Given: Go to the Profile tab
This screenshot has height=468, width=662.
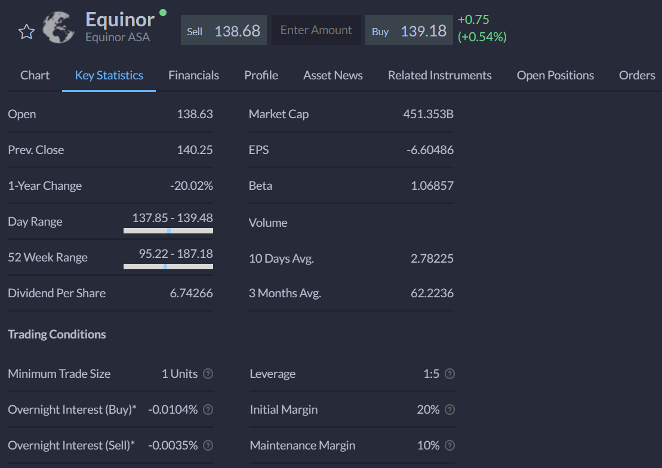Looking at the screenshot, I should (261, 75).
